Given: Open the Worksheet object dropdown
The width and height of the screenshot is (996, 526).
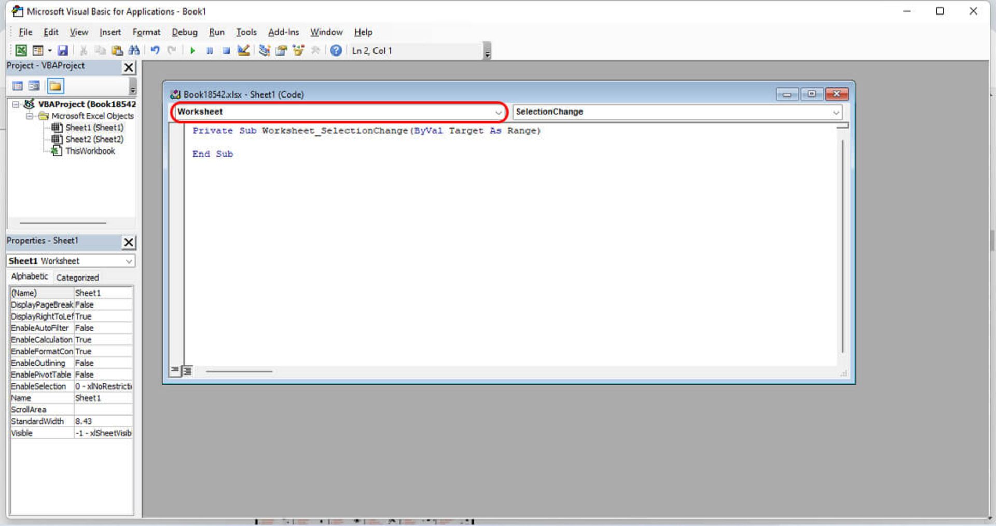Looking at the screenshot, I should 498,112.
